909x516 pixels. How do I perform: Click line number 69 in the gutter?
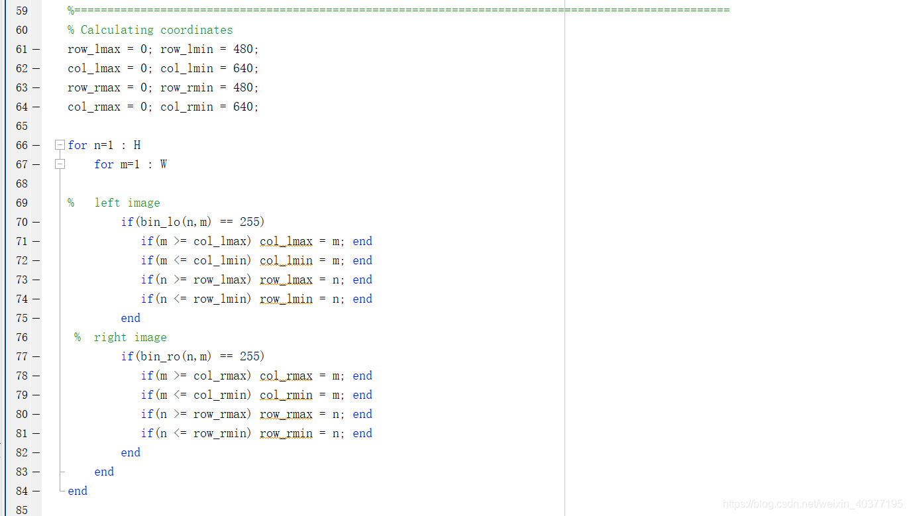(22, 203)
